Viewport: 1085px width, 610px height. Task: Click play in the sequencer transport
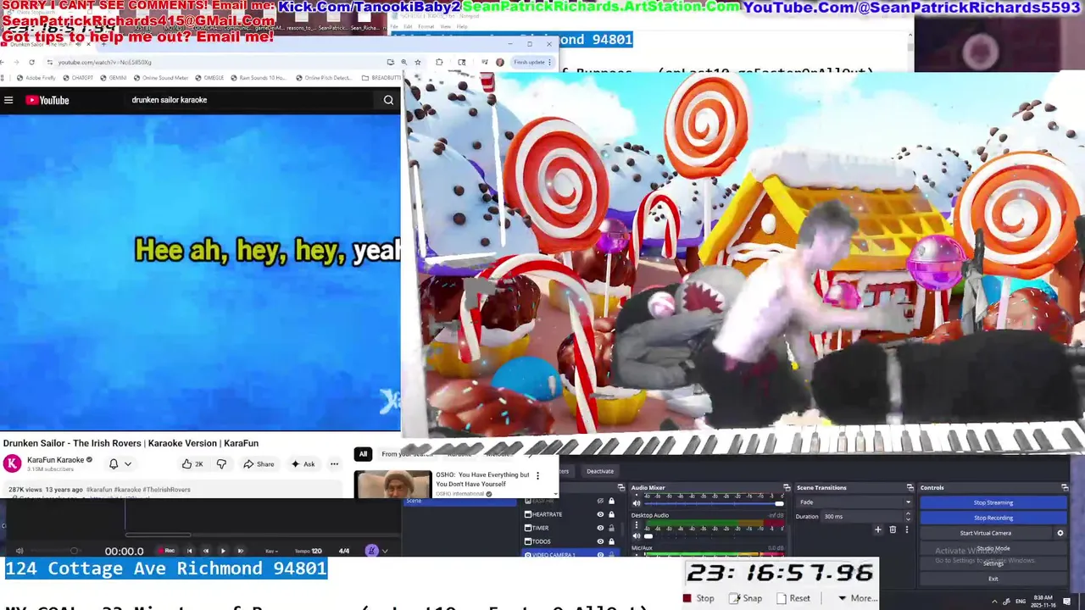(223, 551)
